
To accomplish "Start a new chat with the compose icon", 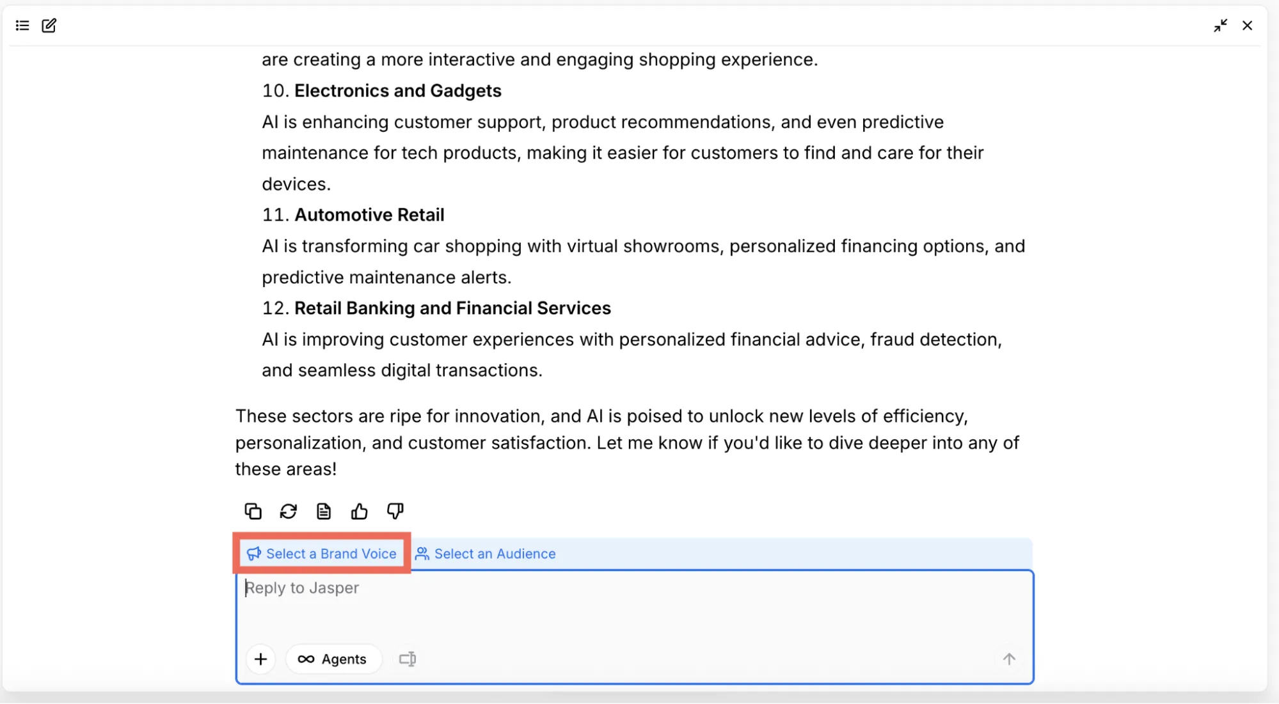I will 49,26.
